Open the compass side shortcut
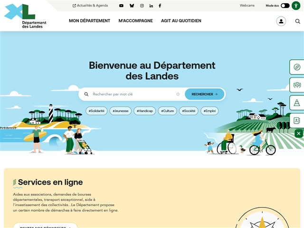 point(297,67)
